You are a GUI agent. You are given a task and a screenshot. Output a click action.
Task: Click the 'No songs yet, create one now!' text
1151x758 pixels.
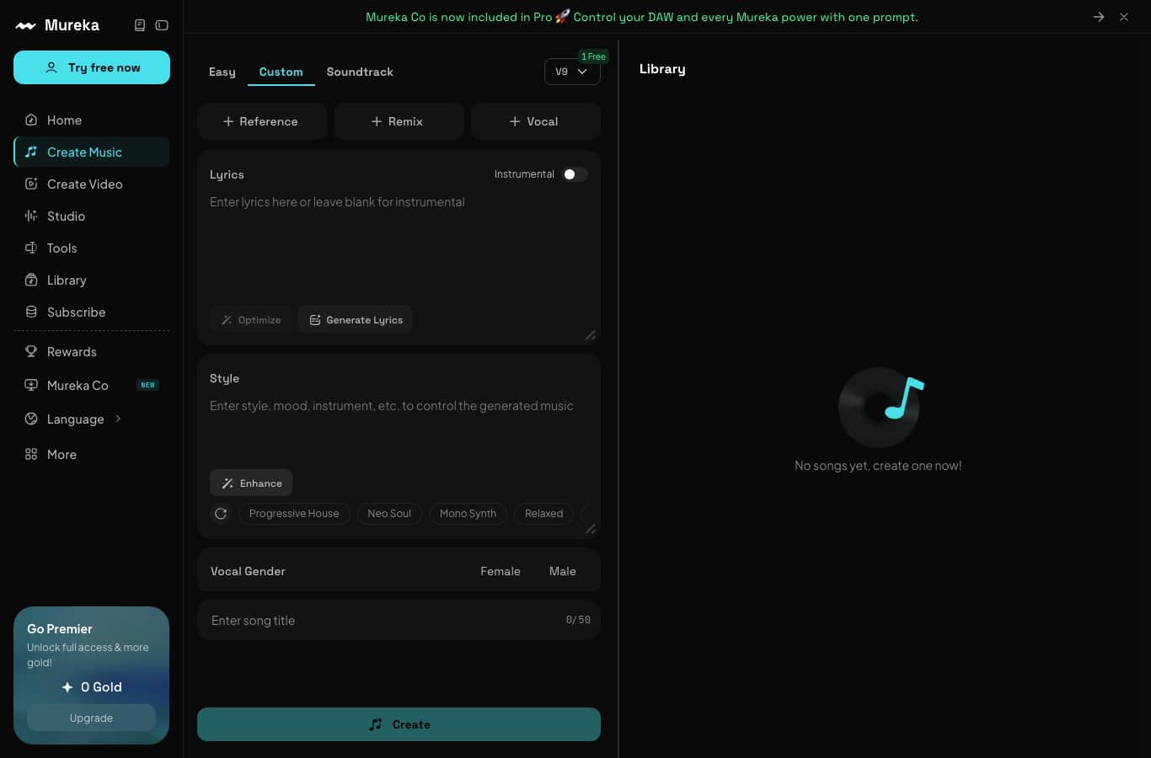click(x=878, y=466)
